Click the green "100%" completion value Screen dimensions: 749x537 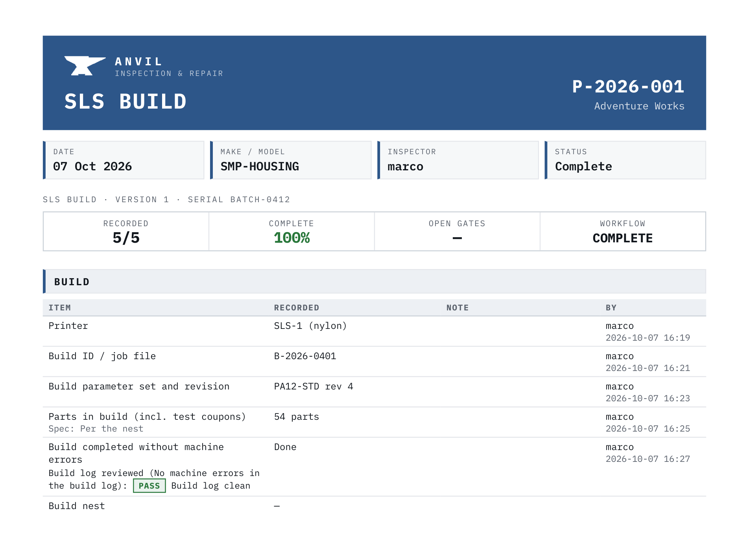point(291,238)
